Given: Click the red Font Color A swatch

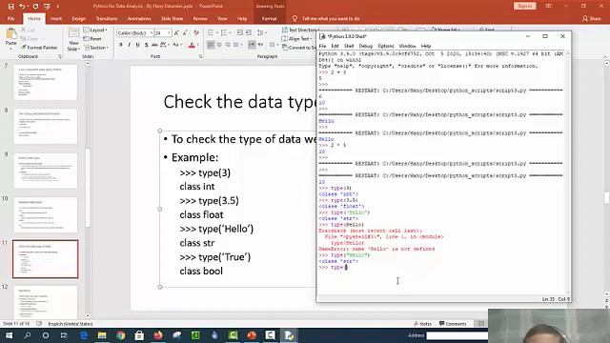Looking at the screenshot, I should 192,46.
